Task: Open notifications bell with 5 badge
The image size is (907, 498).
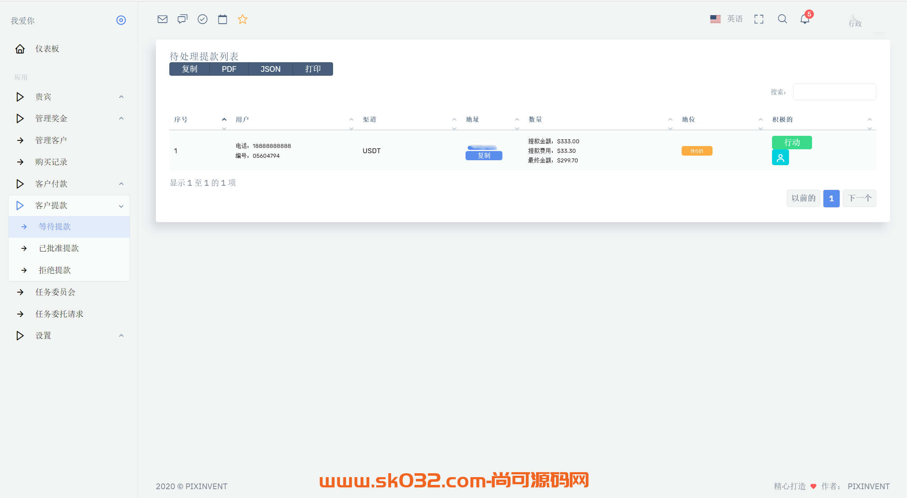Action: click(805, 18)
